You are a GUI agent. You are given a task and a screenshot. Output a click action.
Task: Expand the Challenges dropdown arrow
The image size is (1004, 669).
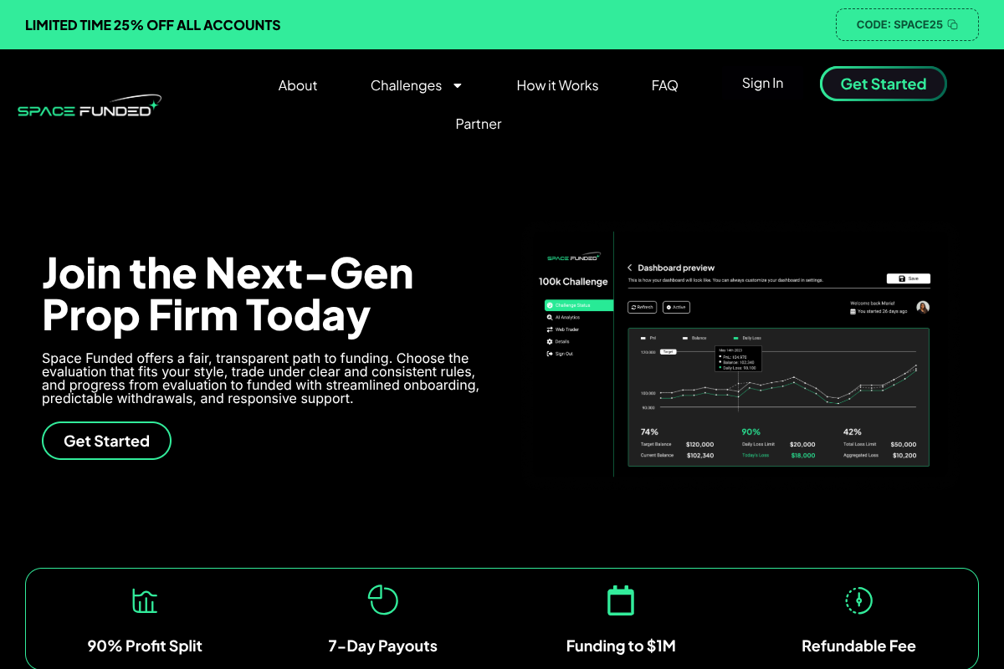click(x=458, y=85)
